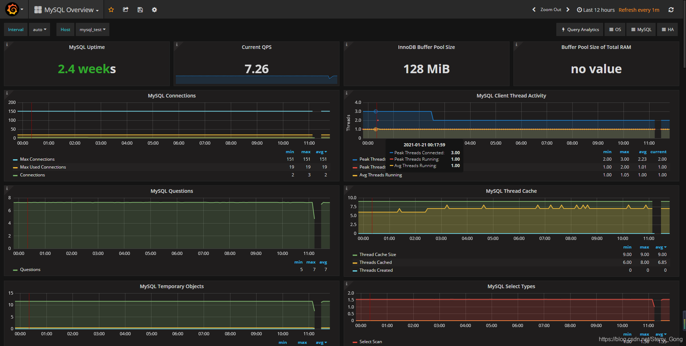Click the Current QPS sparkline graph
The height and width of the screenshot is (346, 686).
tap(256, 80)
